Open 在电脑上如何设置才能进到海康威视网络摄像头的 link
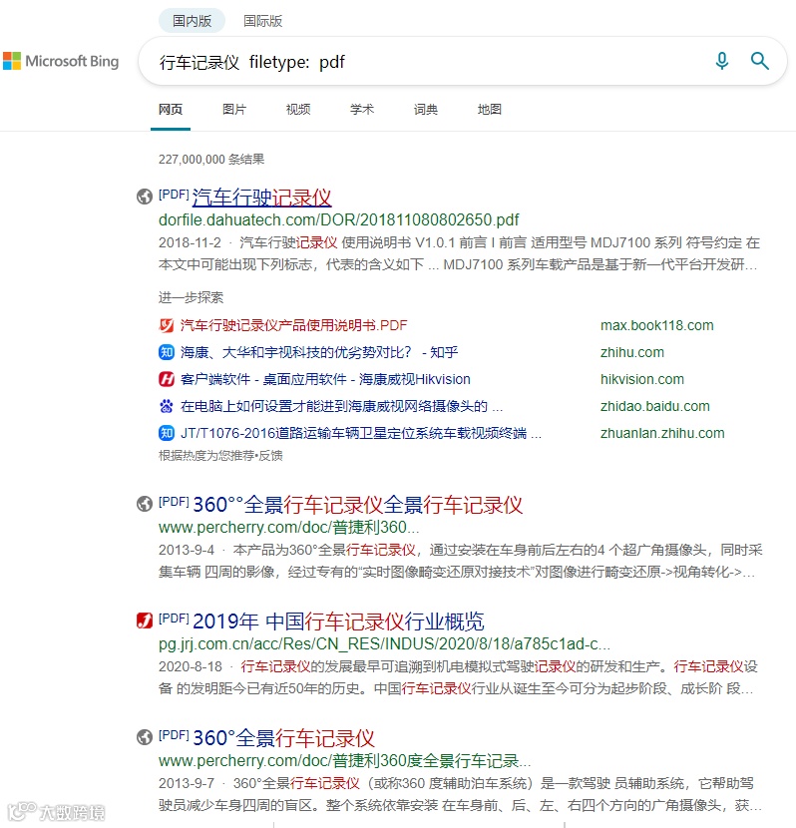 point(341,406)
